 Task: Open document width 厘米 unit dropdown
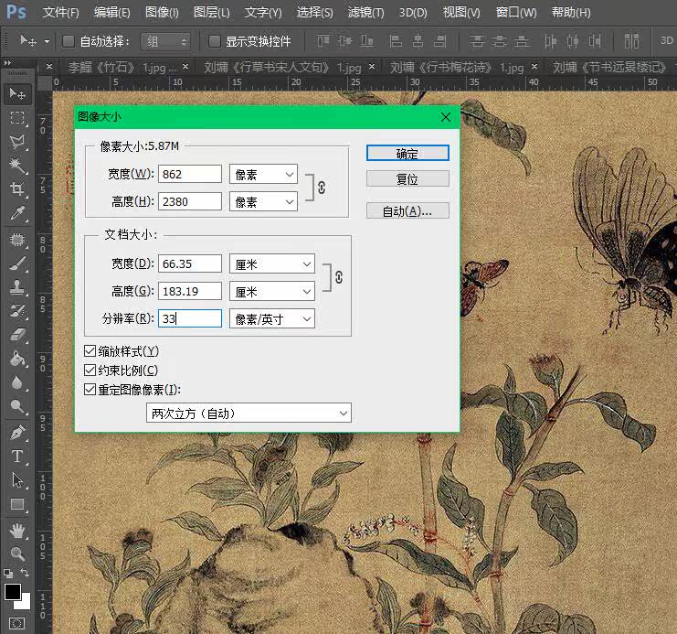click(272, 263)
